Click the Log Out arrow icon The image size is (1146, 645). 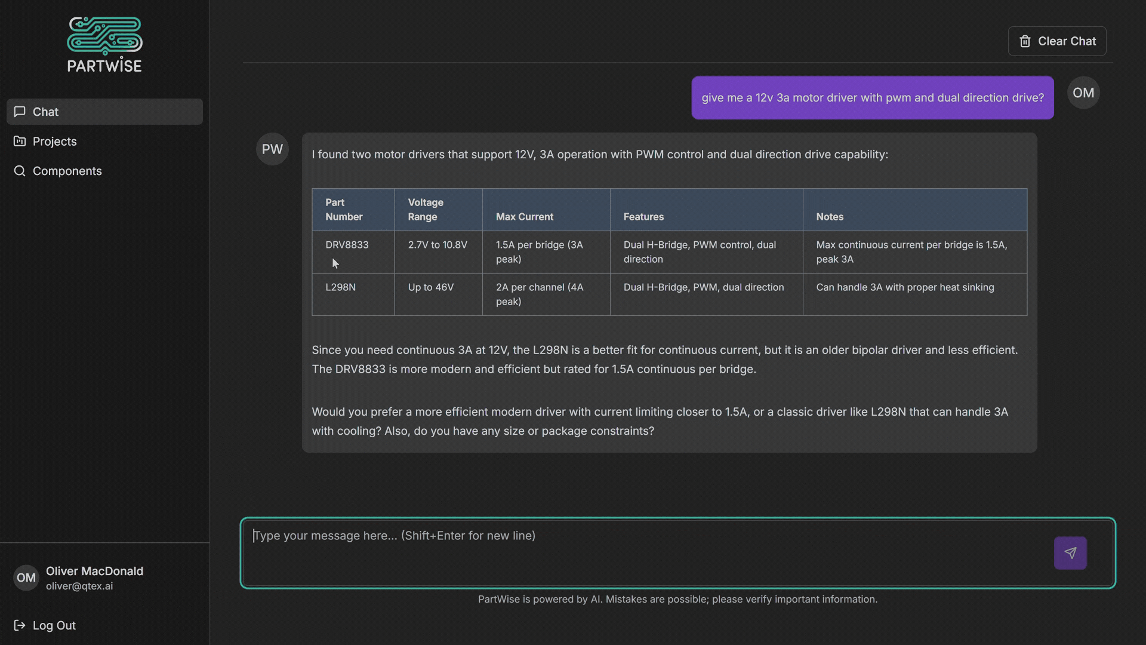click(20, 625)
